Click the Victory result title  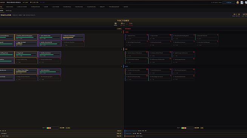click(123, 21)
